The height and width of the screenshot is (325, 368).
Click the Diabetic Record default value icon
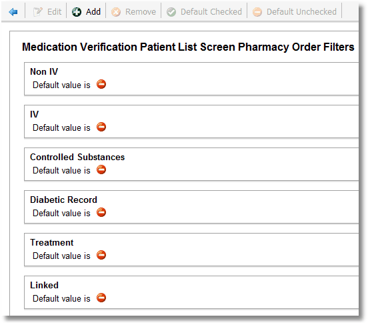[101, 212]
